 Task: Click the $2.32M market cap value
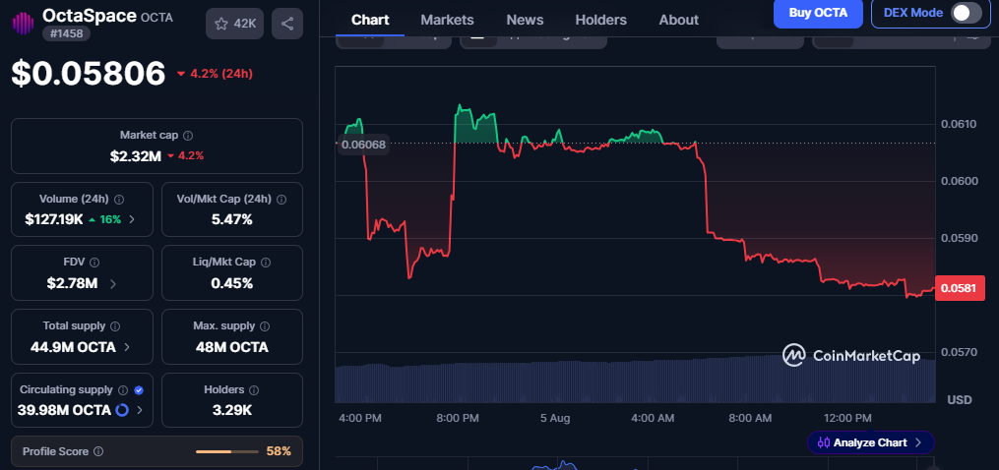coord(136,156)
